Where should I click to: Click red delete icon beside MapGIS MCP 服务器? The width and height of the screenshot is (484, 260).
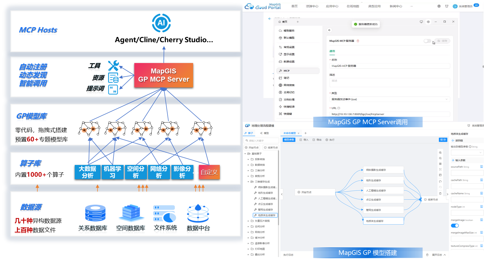pyautogui.click(x=358, y=41)
